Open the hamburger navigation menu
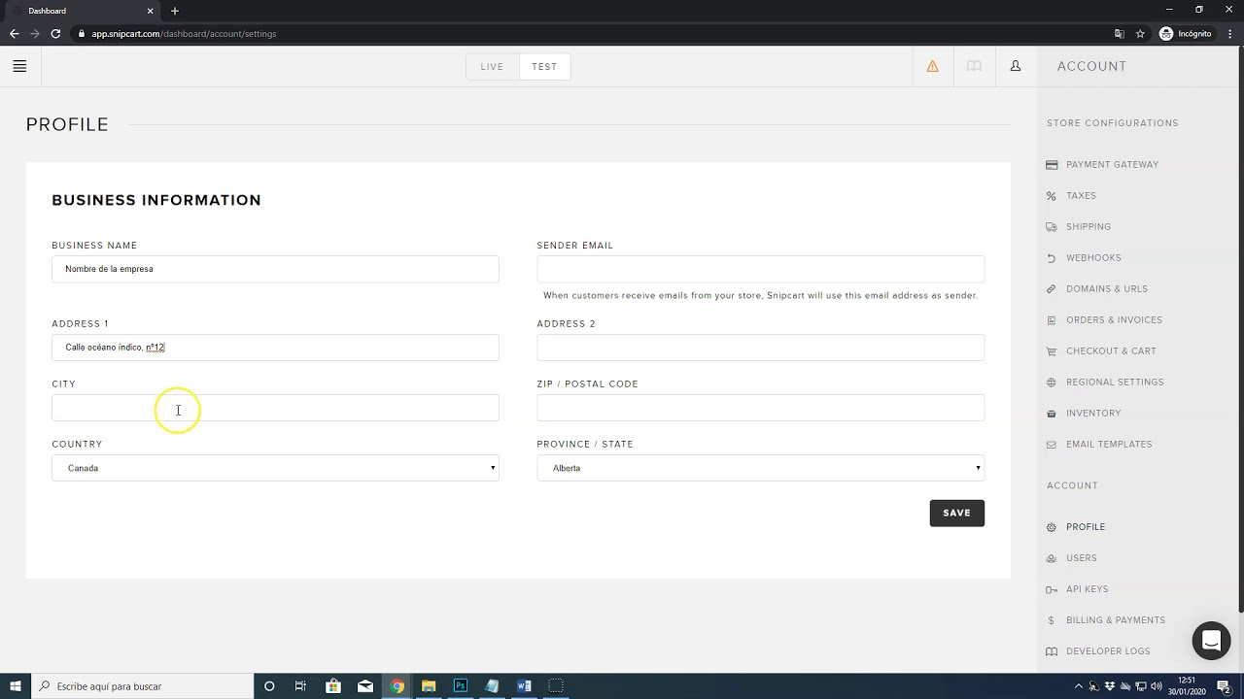The image size is (1244, 699). tap(19, 66)
